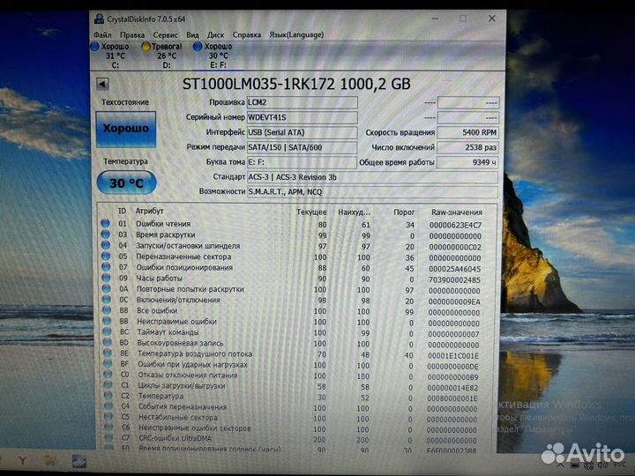
Task: Click the Атрибут column header
Action: tap(149, 212)
